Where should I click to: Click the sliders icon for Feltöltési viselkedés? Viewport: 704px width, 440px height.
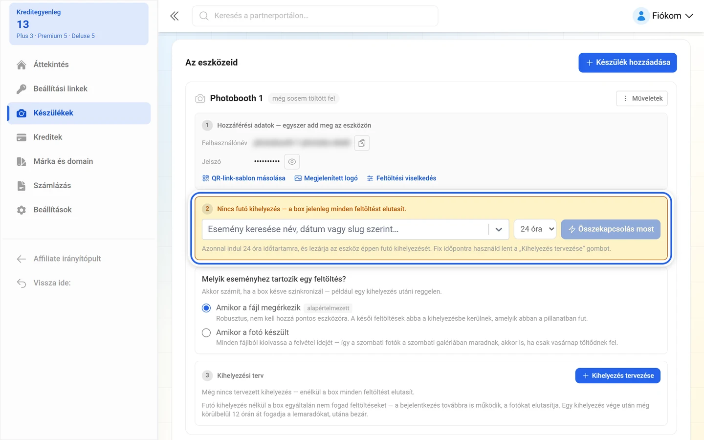click(x=370, y=178)
